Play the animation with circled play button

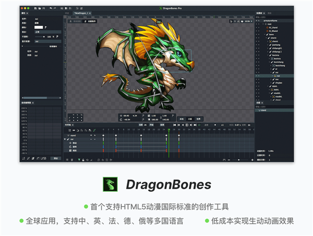187,125
